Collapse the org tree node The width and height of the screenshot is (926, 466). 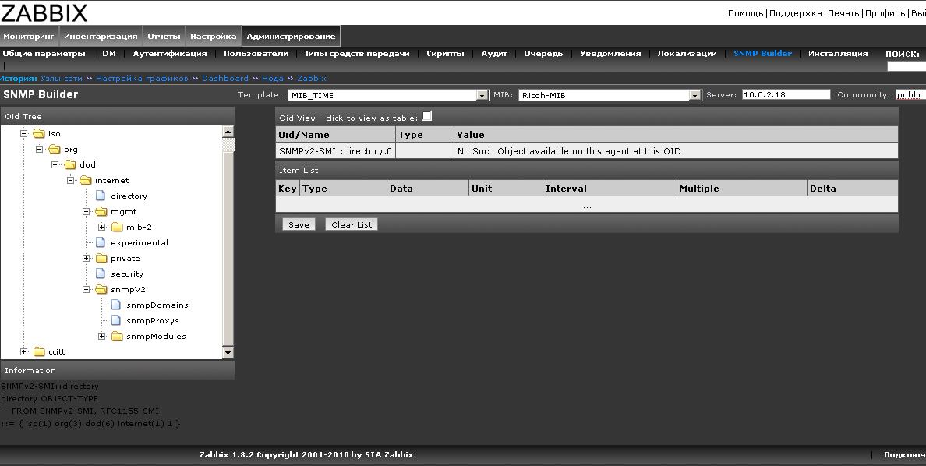point(40,150)
